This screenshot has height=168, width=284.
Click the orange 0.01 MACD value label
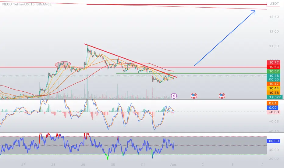click(x=273, y=103)
